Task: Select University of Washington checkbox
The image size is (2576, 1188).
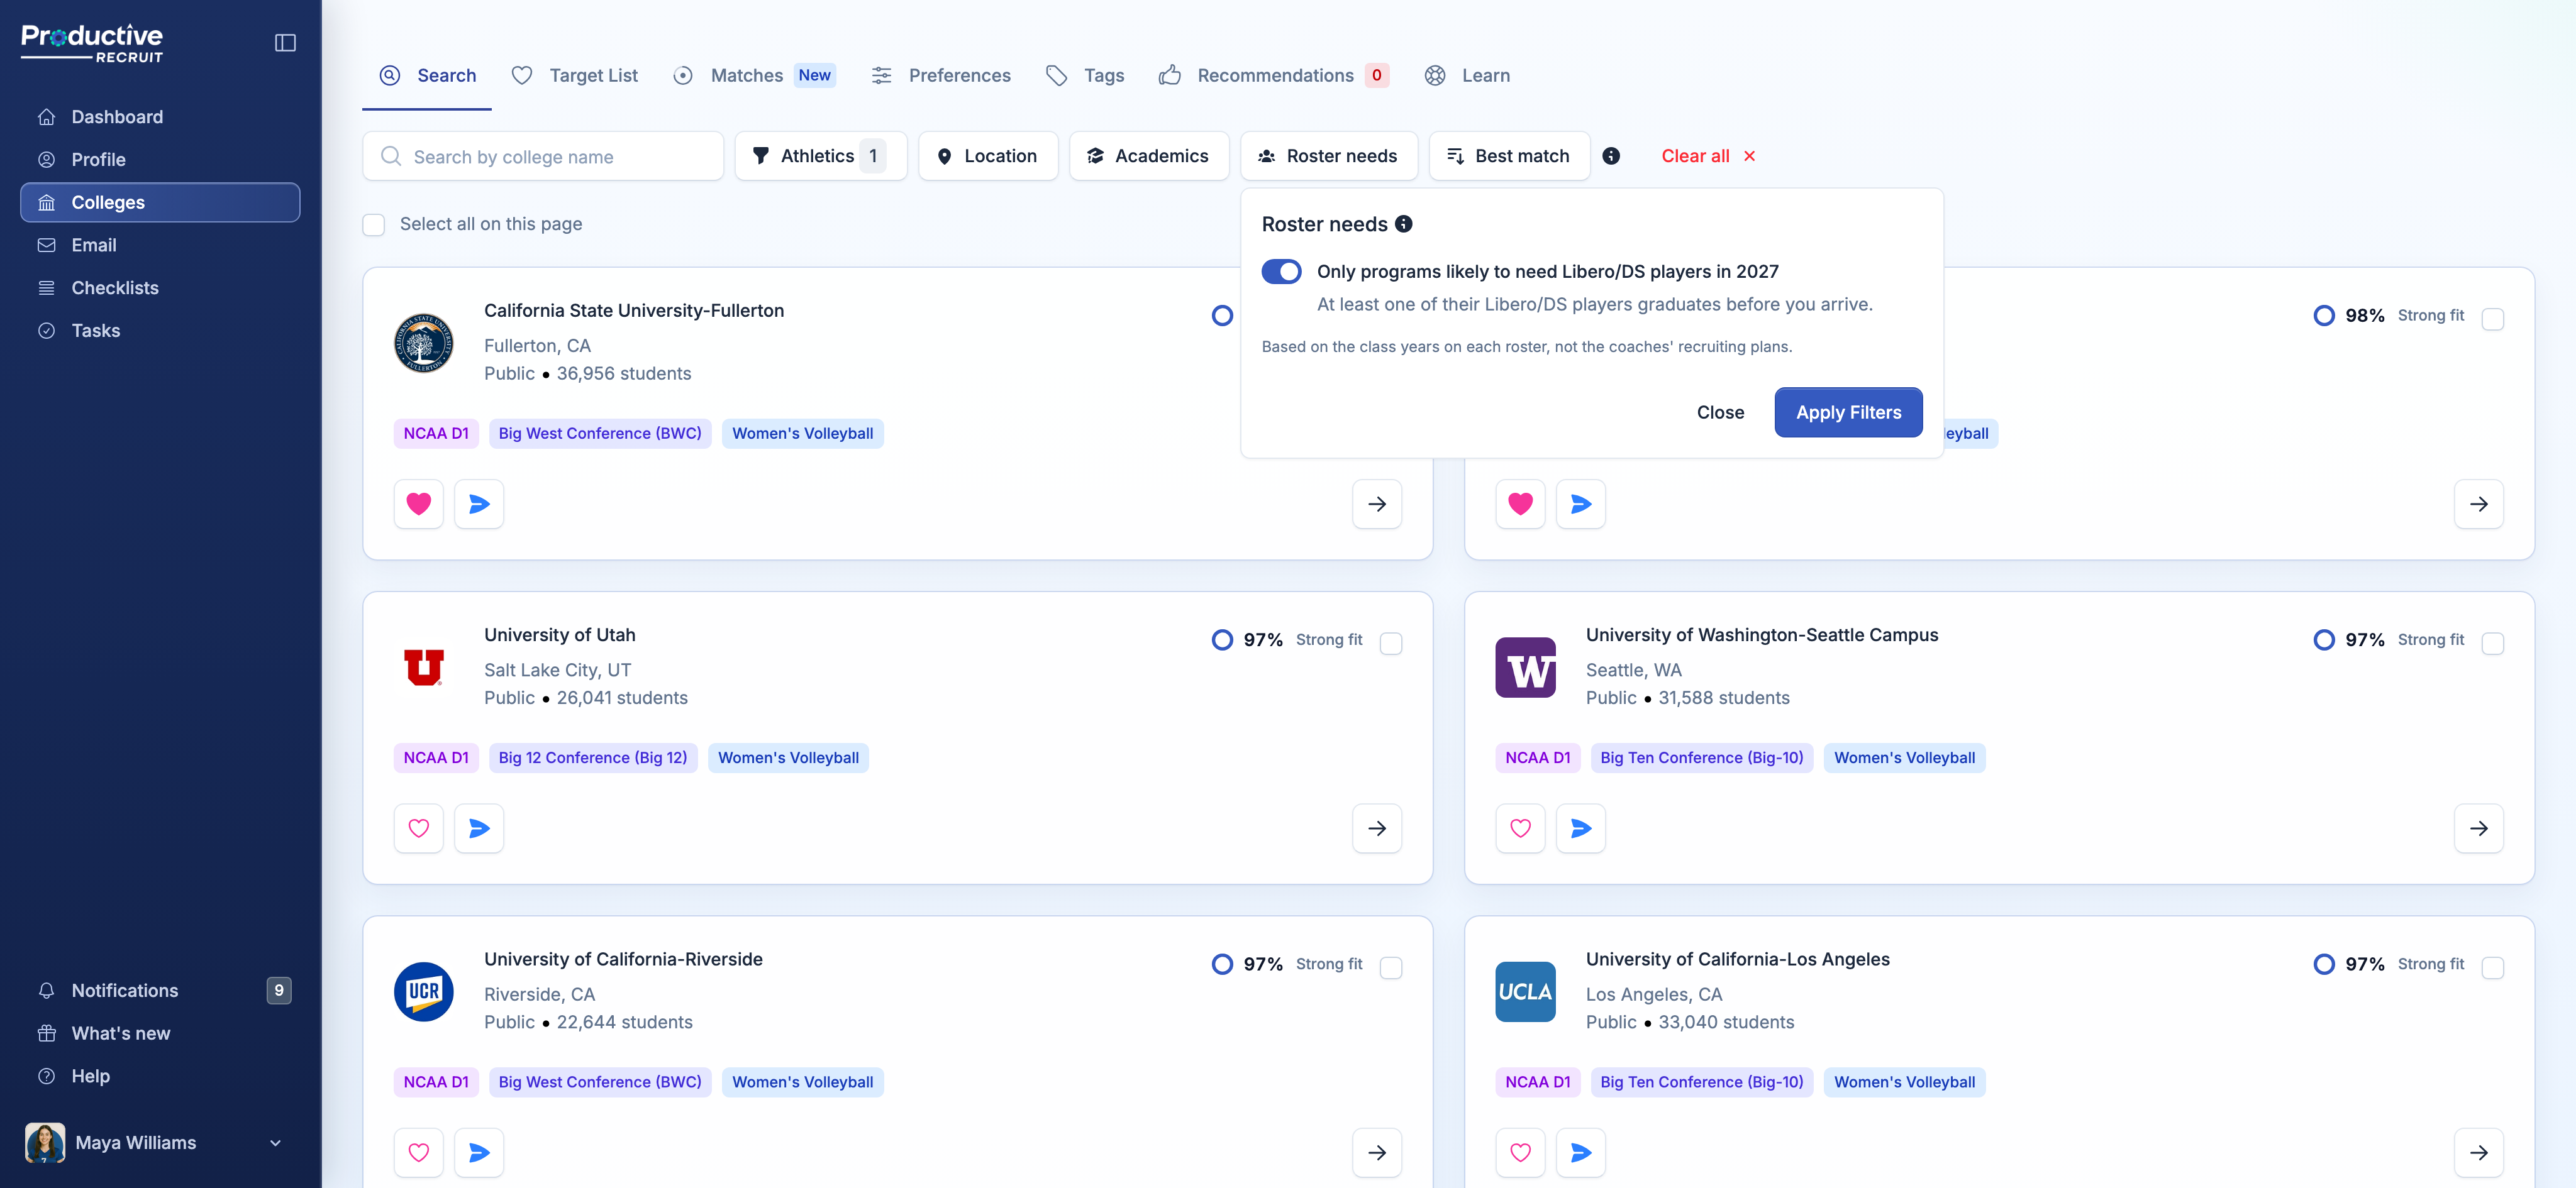Action: coord(2493,642)
